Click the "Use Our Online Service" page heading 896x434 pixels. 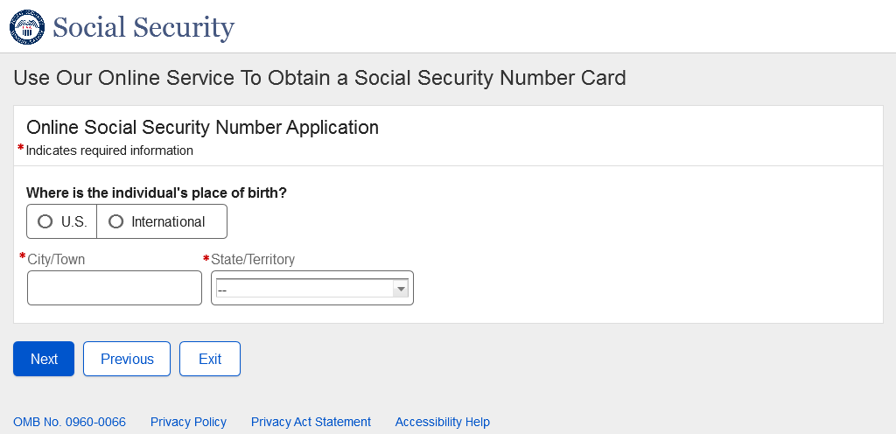319,78
